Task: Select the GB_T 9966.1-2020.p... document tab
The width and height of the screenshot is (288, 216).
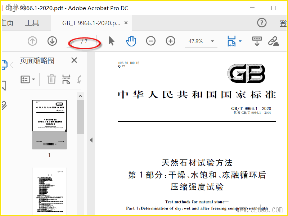Action: point(91,23)
